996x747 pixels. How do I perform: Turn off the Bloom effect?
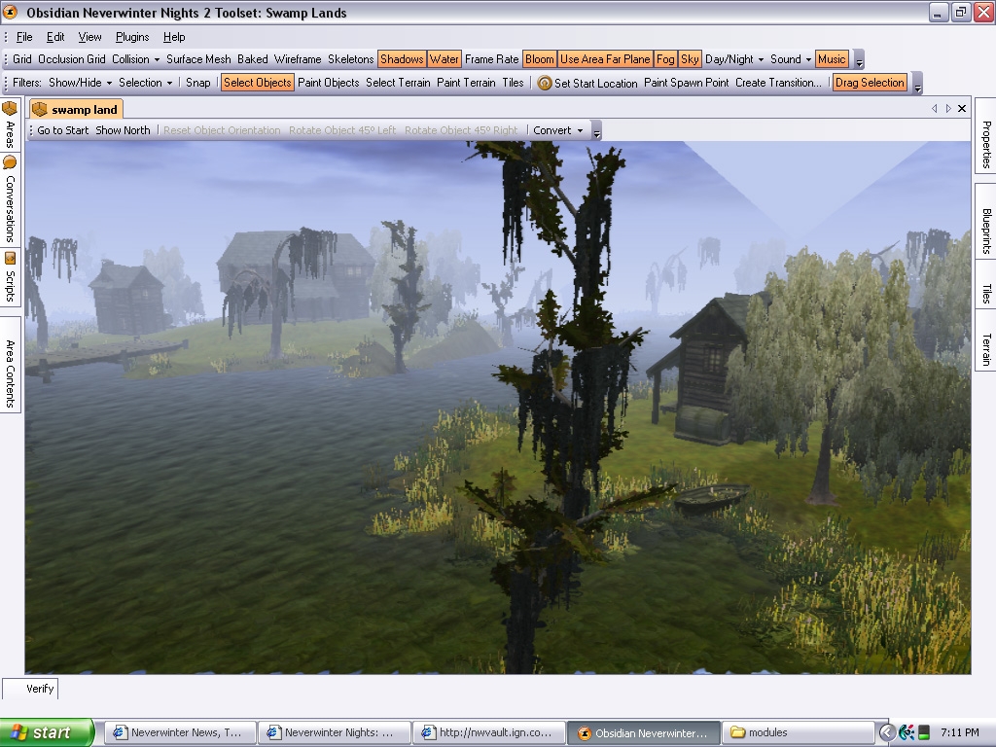click(x=539, y=59)
